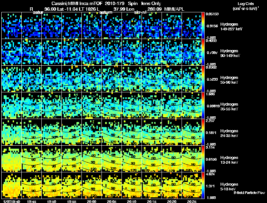The image size is (267, 203).
Task: Click the '0.09819' scale value
Action: [213, 106]
